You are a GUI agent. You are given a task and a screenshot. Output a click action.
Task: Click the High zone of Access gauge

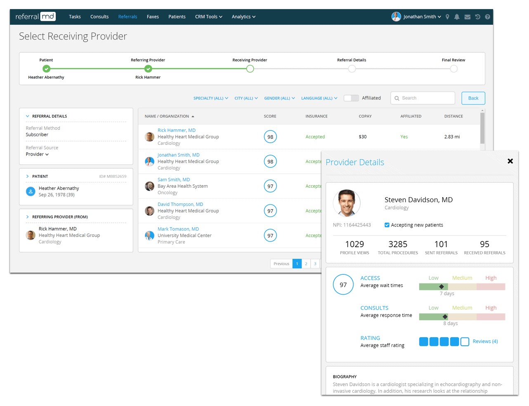[491, 287]
